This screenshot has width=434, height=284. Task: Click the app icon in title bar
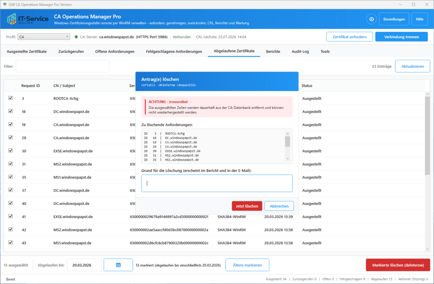(x=5, y=4)
